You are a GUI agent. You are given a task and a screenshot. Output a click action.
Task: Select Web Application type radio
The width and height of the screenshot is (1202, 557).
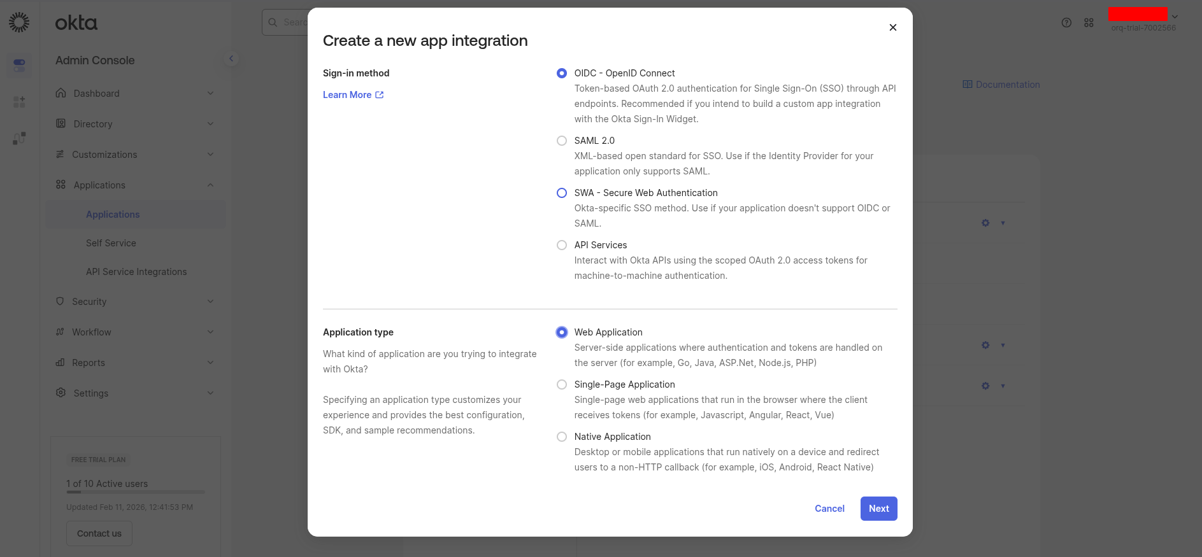click(x=561, y=332)
